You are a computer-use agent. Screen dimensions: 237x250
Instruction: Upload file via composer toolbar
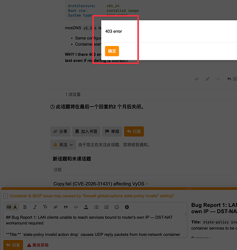pyautogui.click(x=86, y=207)
